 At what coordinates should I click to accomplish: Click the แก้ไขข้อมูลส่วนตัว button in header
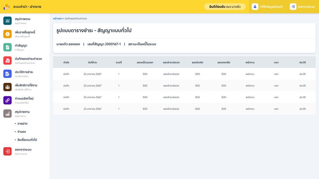tap(268, 7)
